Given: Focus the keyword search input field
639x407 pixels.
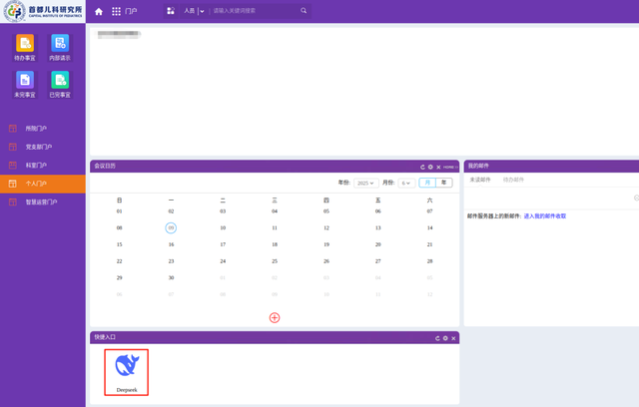Looking at the screenshot, I should pyautogui.click(x=256, y=11).
